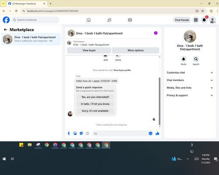Open the taskbar clock showing 5:56 PM
This screenshot has width=219, height=175.
pos(206,159)
